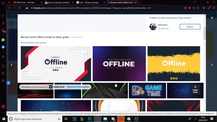217x122 pixels.
Task: Go to next image with right arrow
Action: point(212,65)
